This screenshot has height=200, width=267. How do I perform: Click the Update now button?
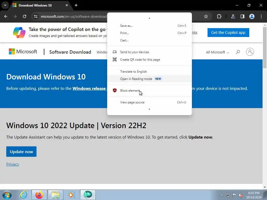(x=21, y=152)
